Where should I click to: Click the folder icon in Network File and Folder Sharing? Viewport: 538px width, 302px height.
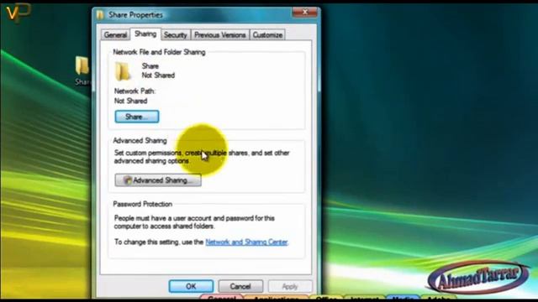123,70
